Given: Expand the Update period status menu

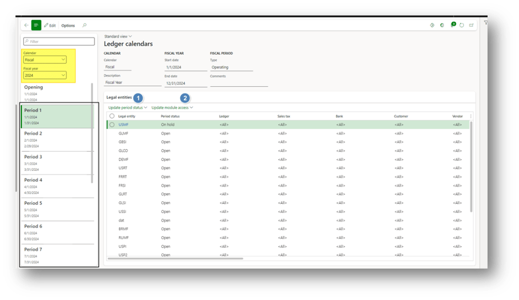Looking at the screenshot, I should coord(128,107).
